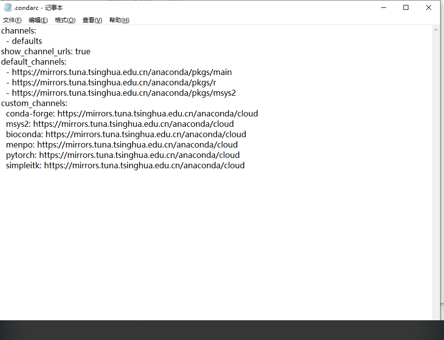Open the 查看(V) menu
This screenshot has height=340, width=444.
(x=92, y=20)
